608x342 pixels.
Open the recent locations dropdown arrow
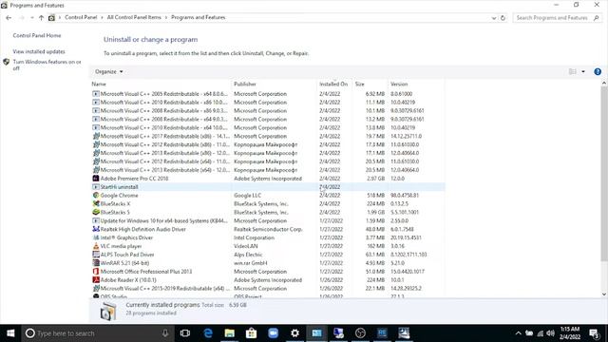coord(31,18)
